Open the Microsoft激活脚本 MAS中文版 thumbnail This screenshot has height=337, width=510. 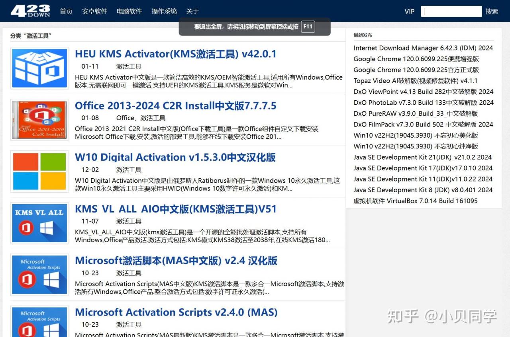coord(39,275)
